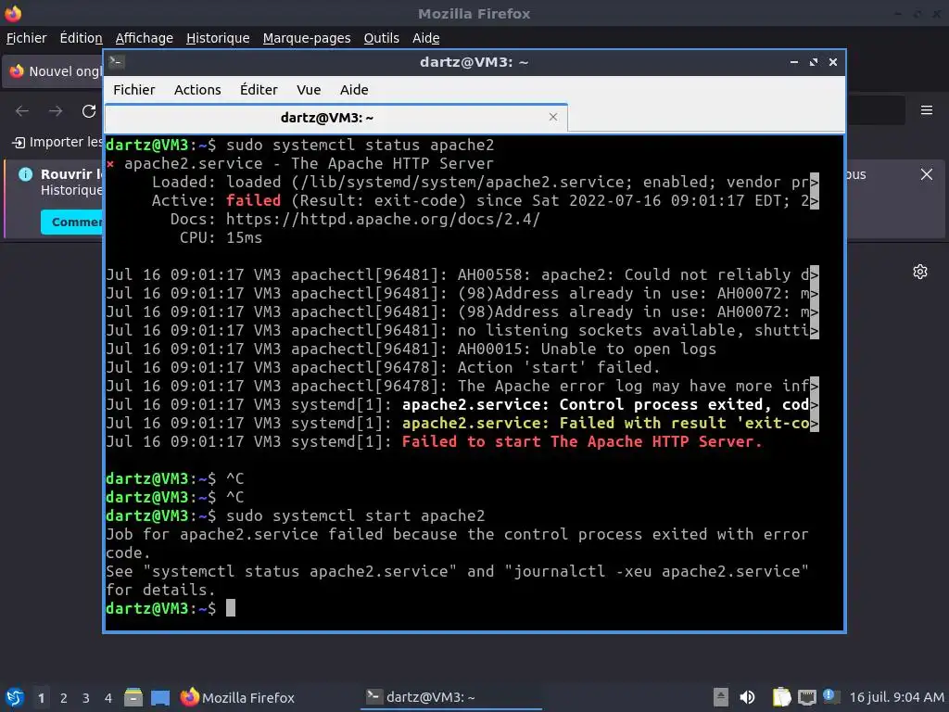This screenshot has height=712, width=949.
Task: Open Firefox Aide menu
Action: click(x=426, y=38)
